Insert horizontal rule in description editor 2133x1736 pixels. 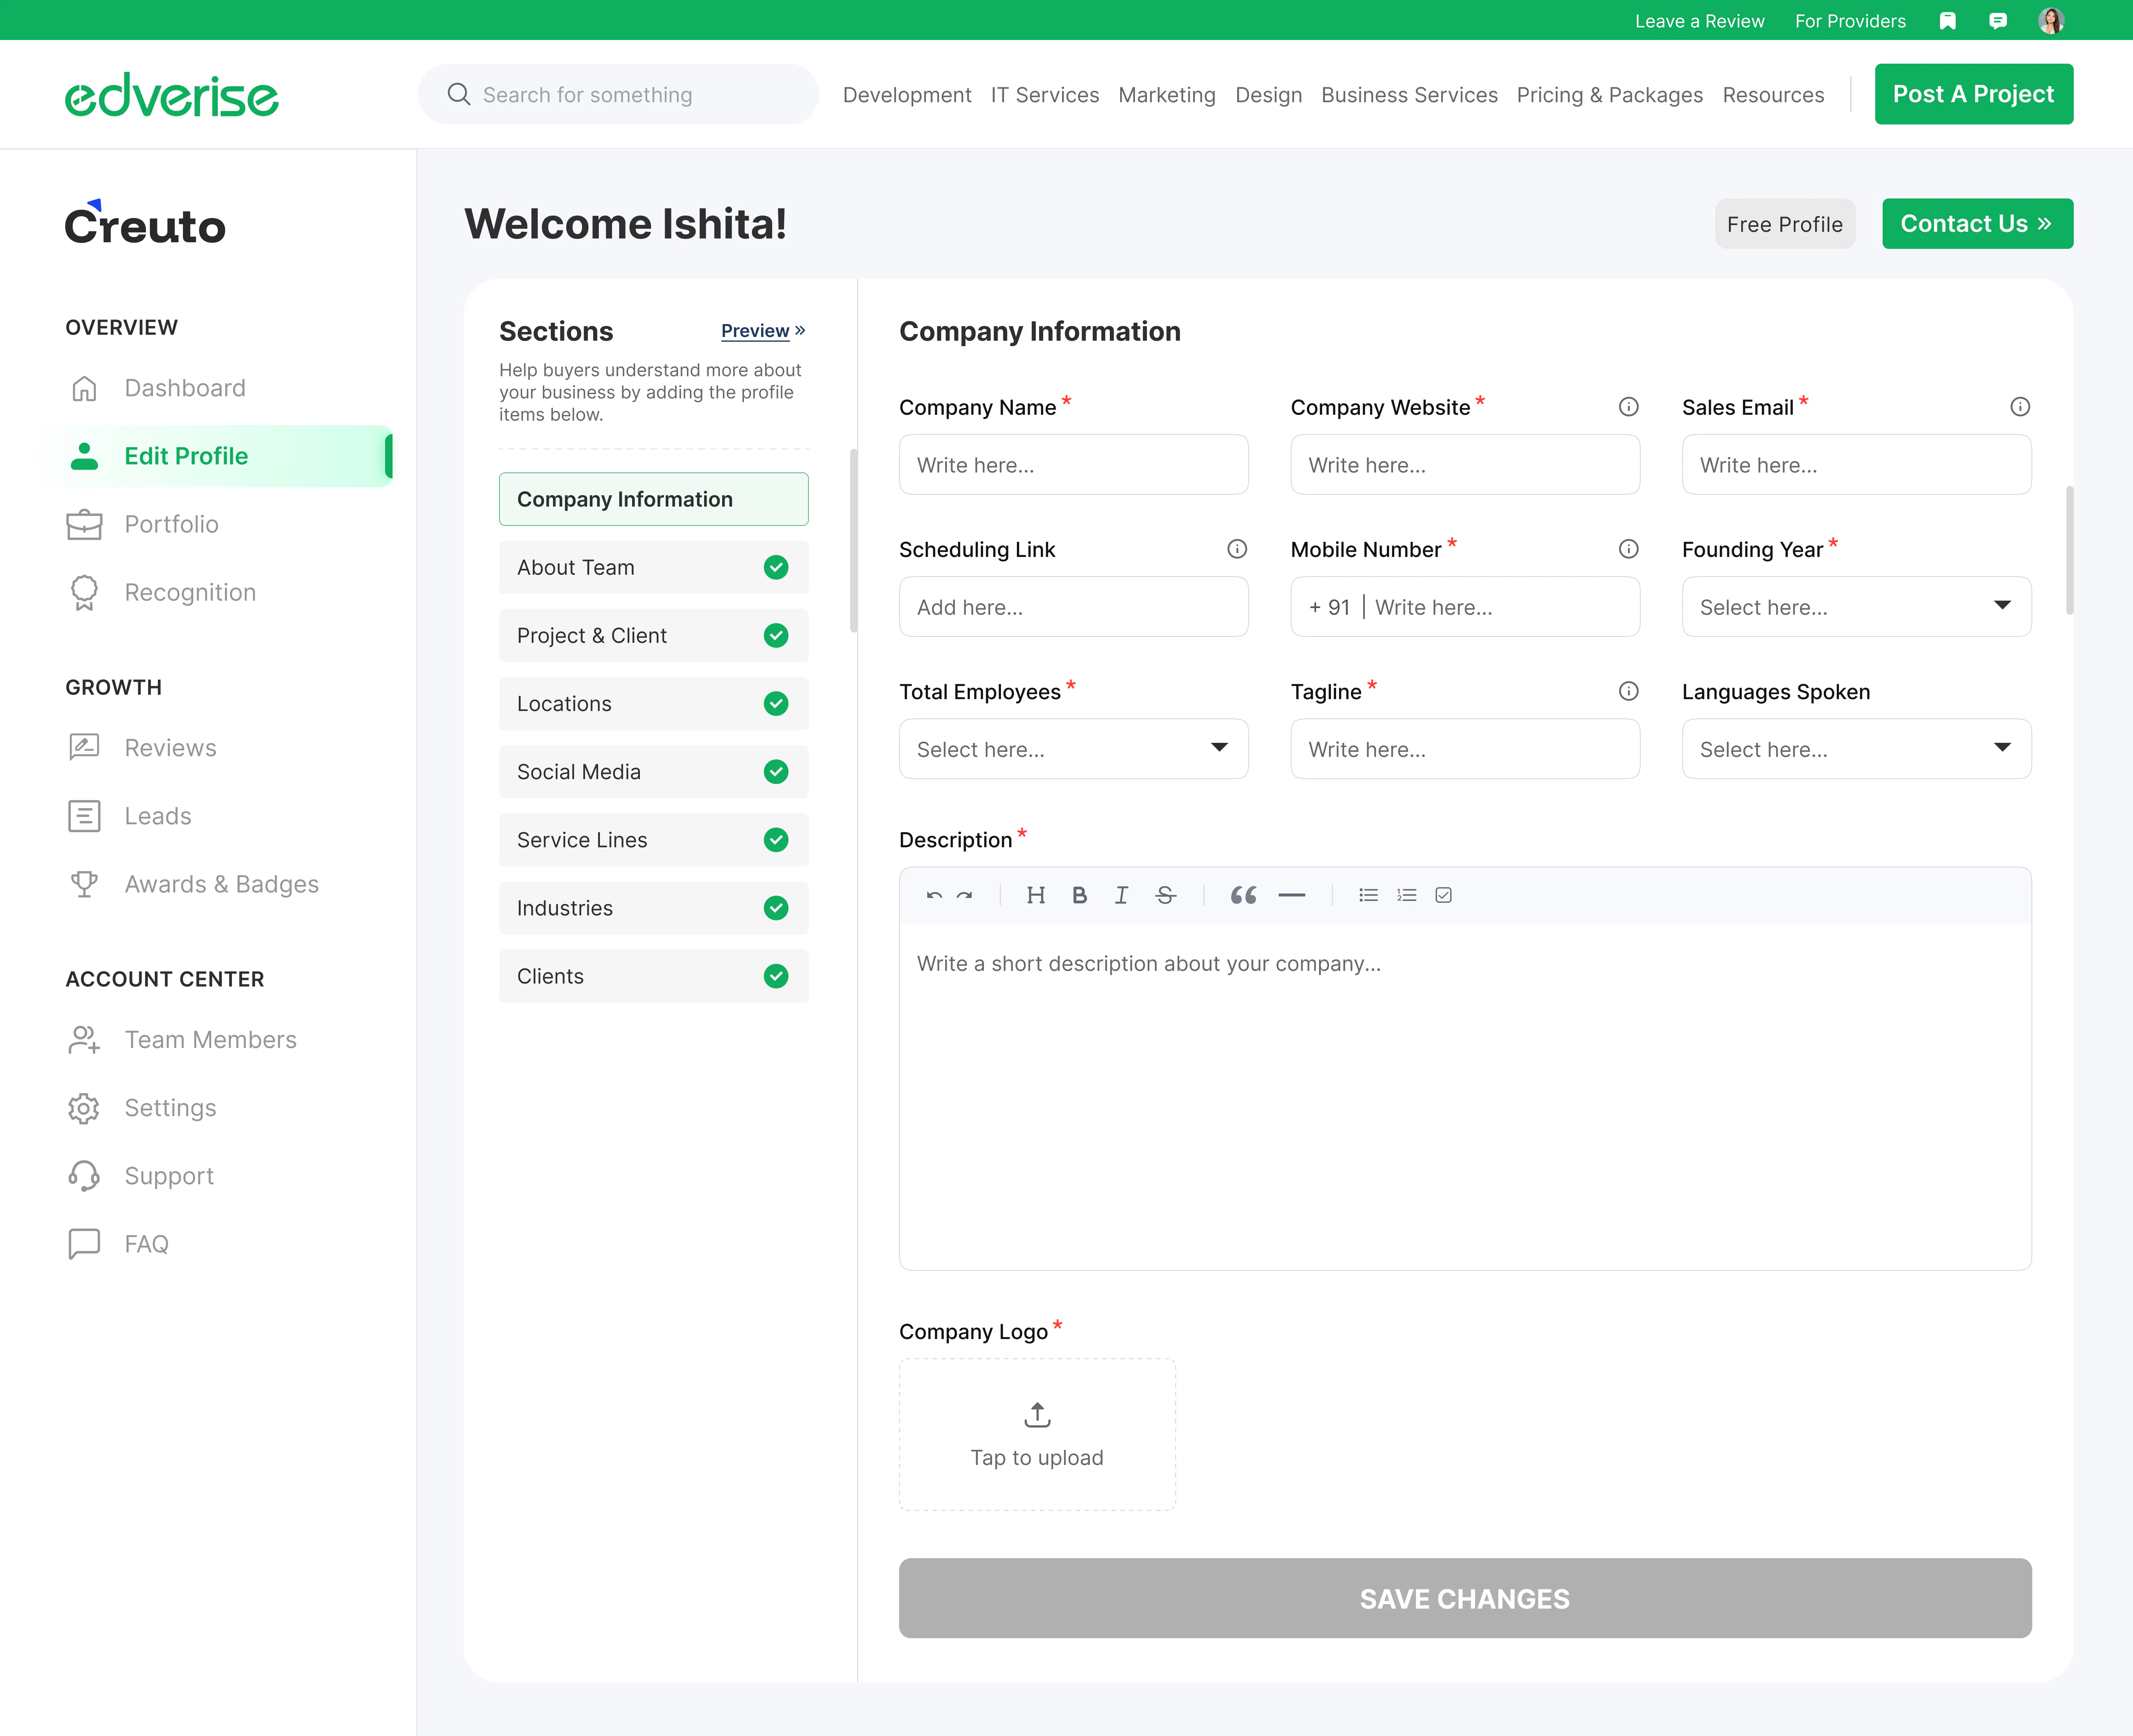[1292, 895]
